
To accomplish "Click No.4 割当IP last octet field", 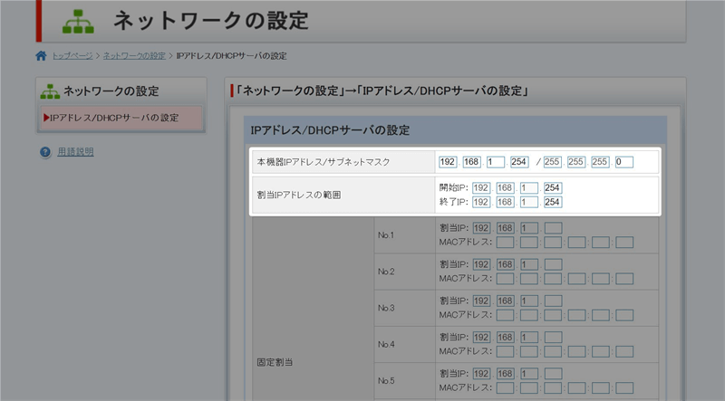I will click(553, 338).
